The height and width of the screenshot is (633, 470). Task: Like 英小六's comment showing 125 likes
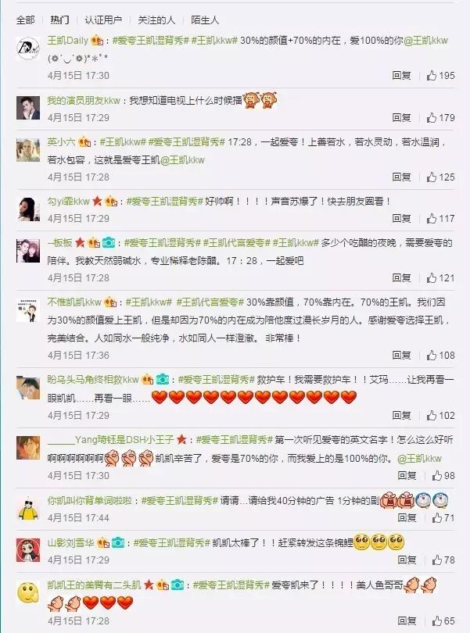(x=432, y=177)
